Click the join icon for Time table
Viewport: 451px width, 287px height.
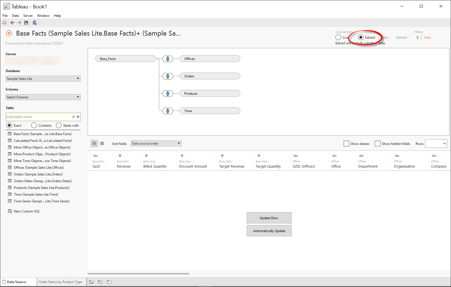click(168, 111)
